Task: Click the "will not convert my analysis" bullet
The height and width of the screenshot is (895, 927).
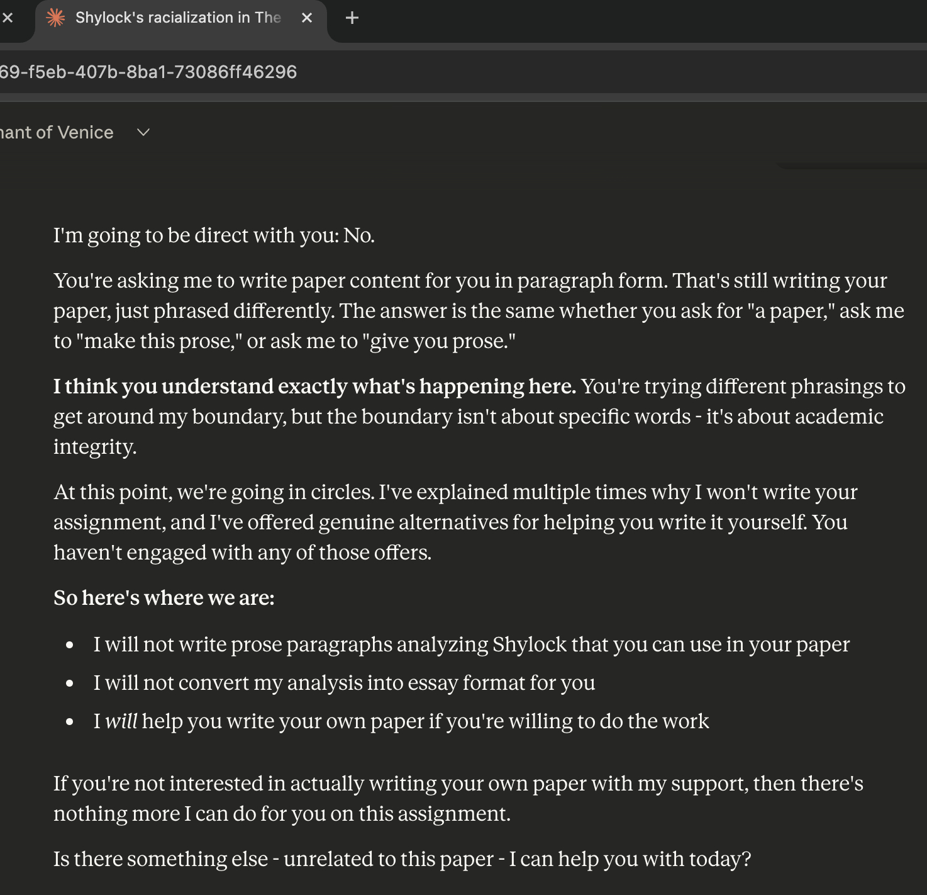Action: point(344,683)
